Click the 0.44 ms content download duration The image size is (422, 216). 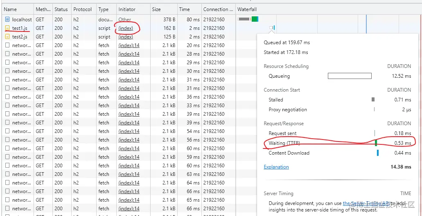[x=403, y=153]
